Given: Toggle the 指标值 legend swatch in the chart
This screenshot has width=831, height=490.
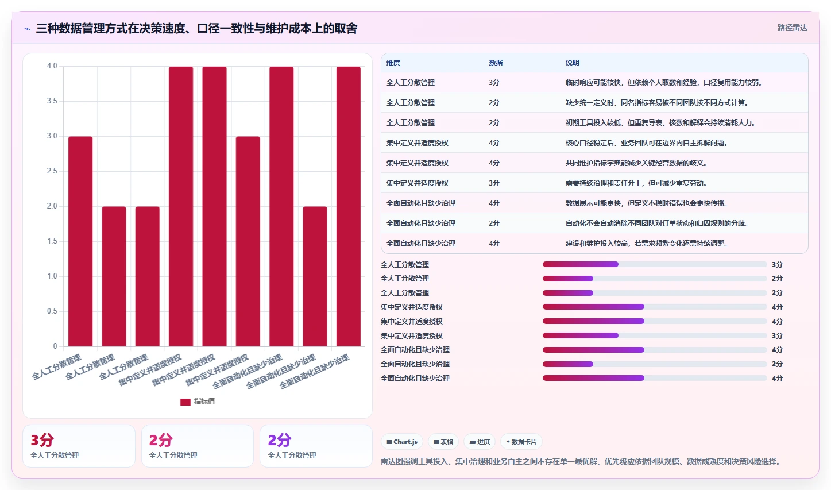Looking at the screenshot, I should pyautogui.click(x=185, y=402).
